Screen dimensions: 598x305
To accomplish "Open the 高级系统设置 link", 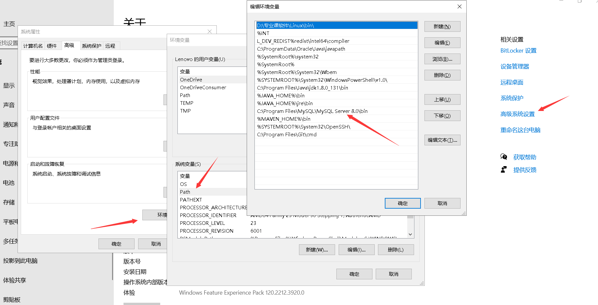I will click(518, 114).
